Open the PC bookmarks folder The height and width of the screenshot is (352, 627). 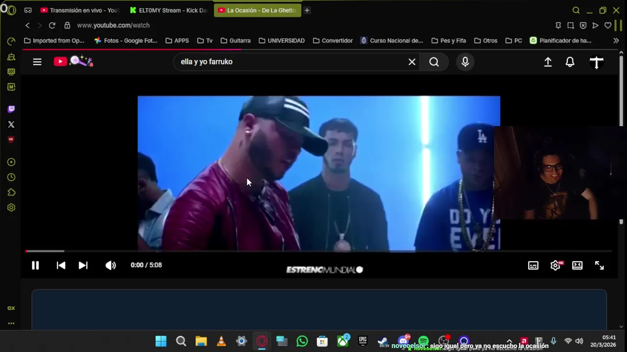(x=514, y=41)
